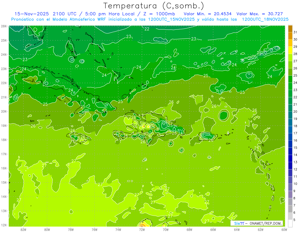
Task: Click legend value 31 on the color bar
Action: [x=295, y=32]
